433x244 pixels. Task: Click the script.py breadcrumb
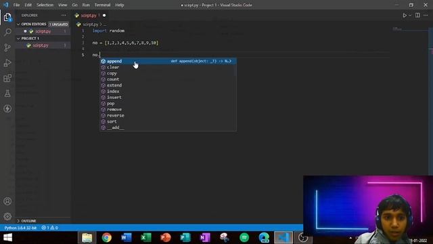(90, 24)
